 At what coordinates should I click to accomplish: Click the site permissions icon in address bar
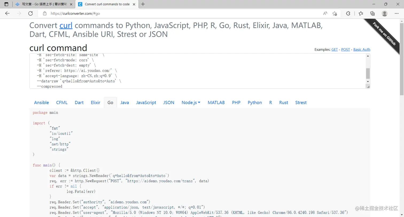[x=45, y=13]
